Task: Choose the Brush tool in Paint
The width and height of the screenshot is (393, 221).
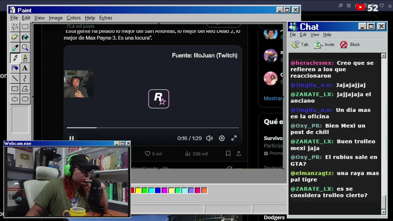Action: click(25, 58)
